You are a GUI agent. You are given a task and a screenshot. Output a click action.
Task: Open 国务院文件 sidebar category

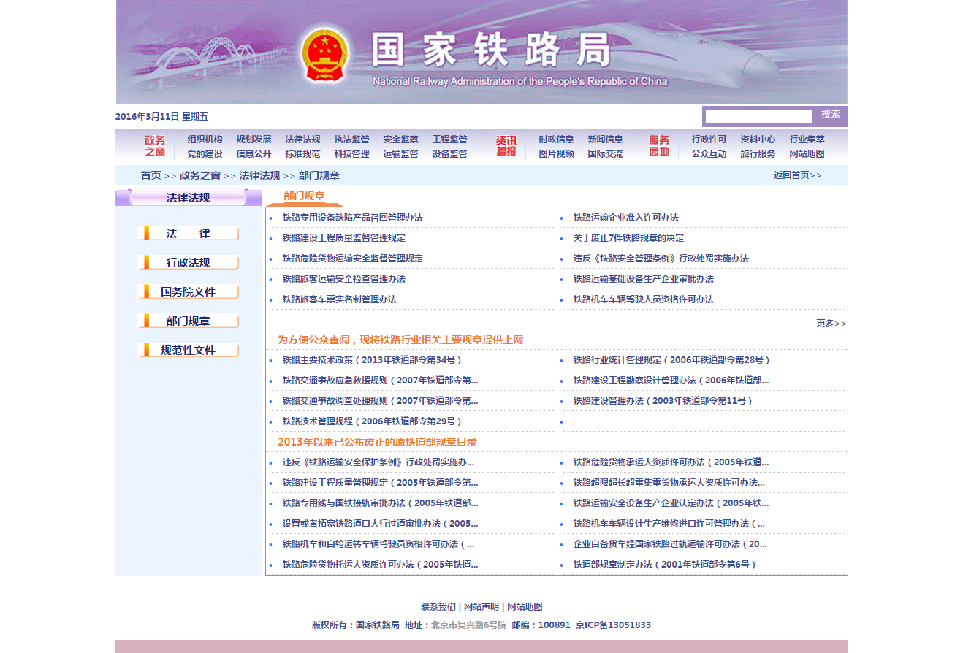(188, 292)
